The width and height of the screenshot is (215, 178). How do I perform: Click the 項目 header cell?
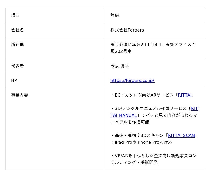[x=15, y=15]
